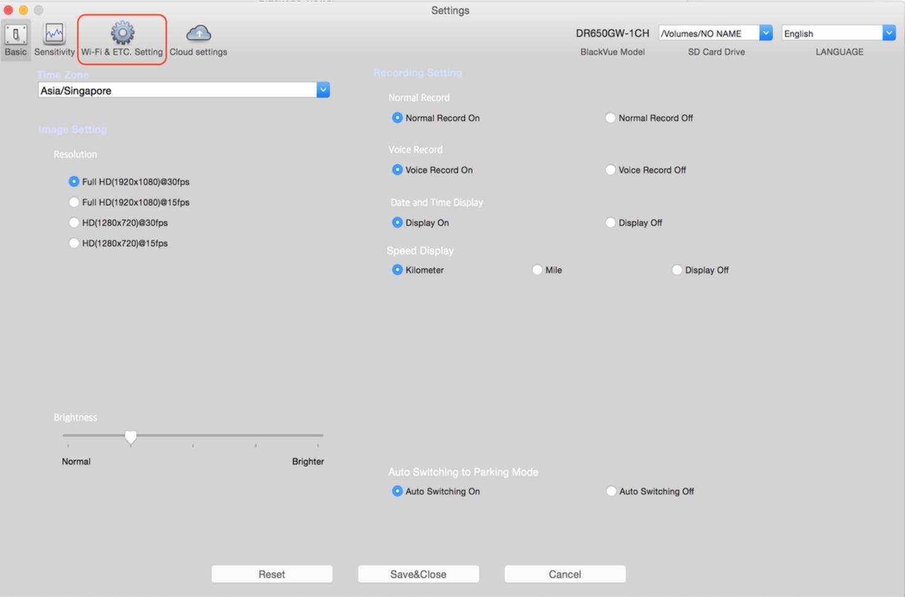The height and width of the screenshot is (597, 905).
Task: Choose Mile for speed display
Action: (537, 270)
